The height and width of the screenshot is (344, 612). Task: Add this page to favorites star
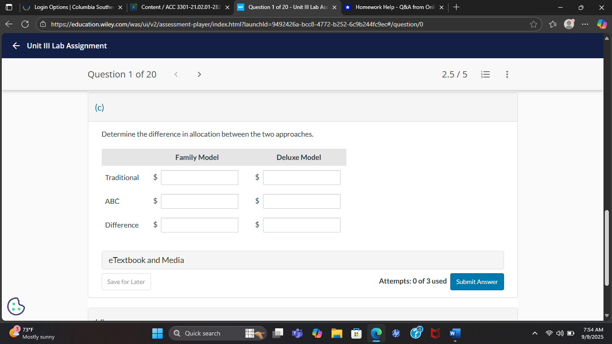tap(533, 24)
